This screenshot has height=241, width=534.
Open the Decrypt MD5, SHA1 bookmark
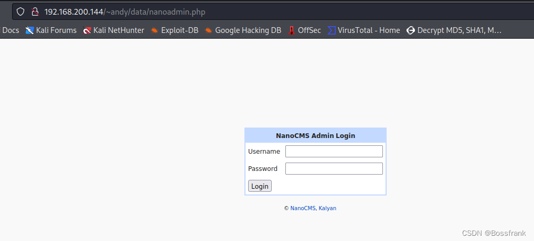[454, 30]
